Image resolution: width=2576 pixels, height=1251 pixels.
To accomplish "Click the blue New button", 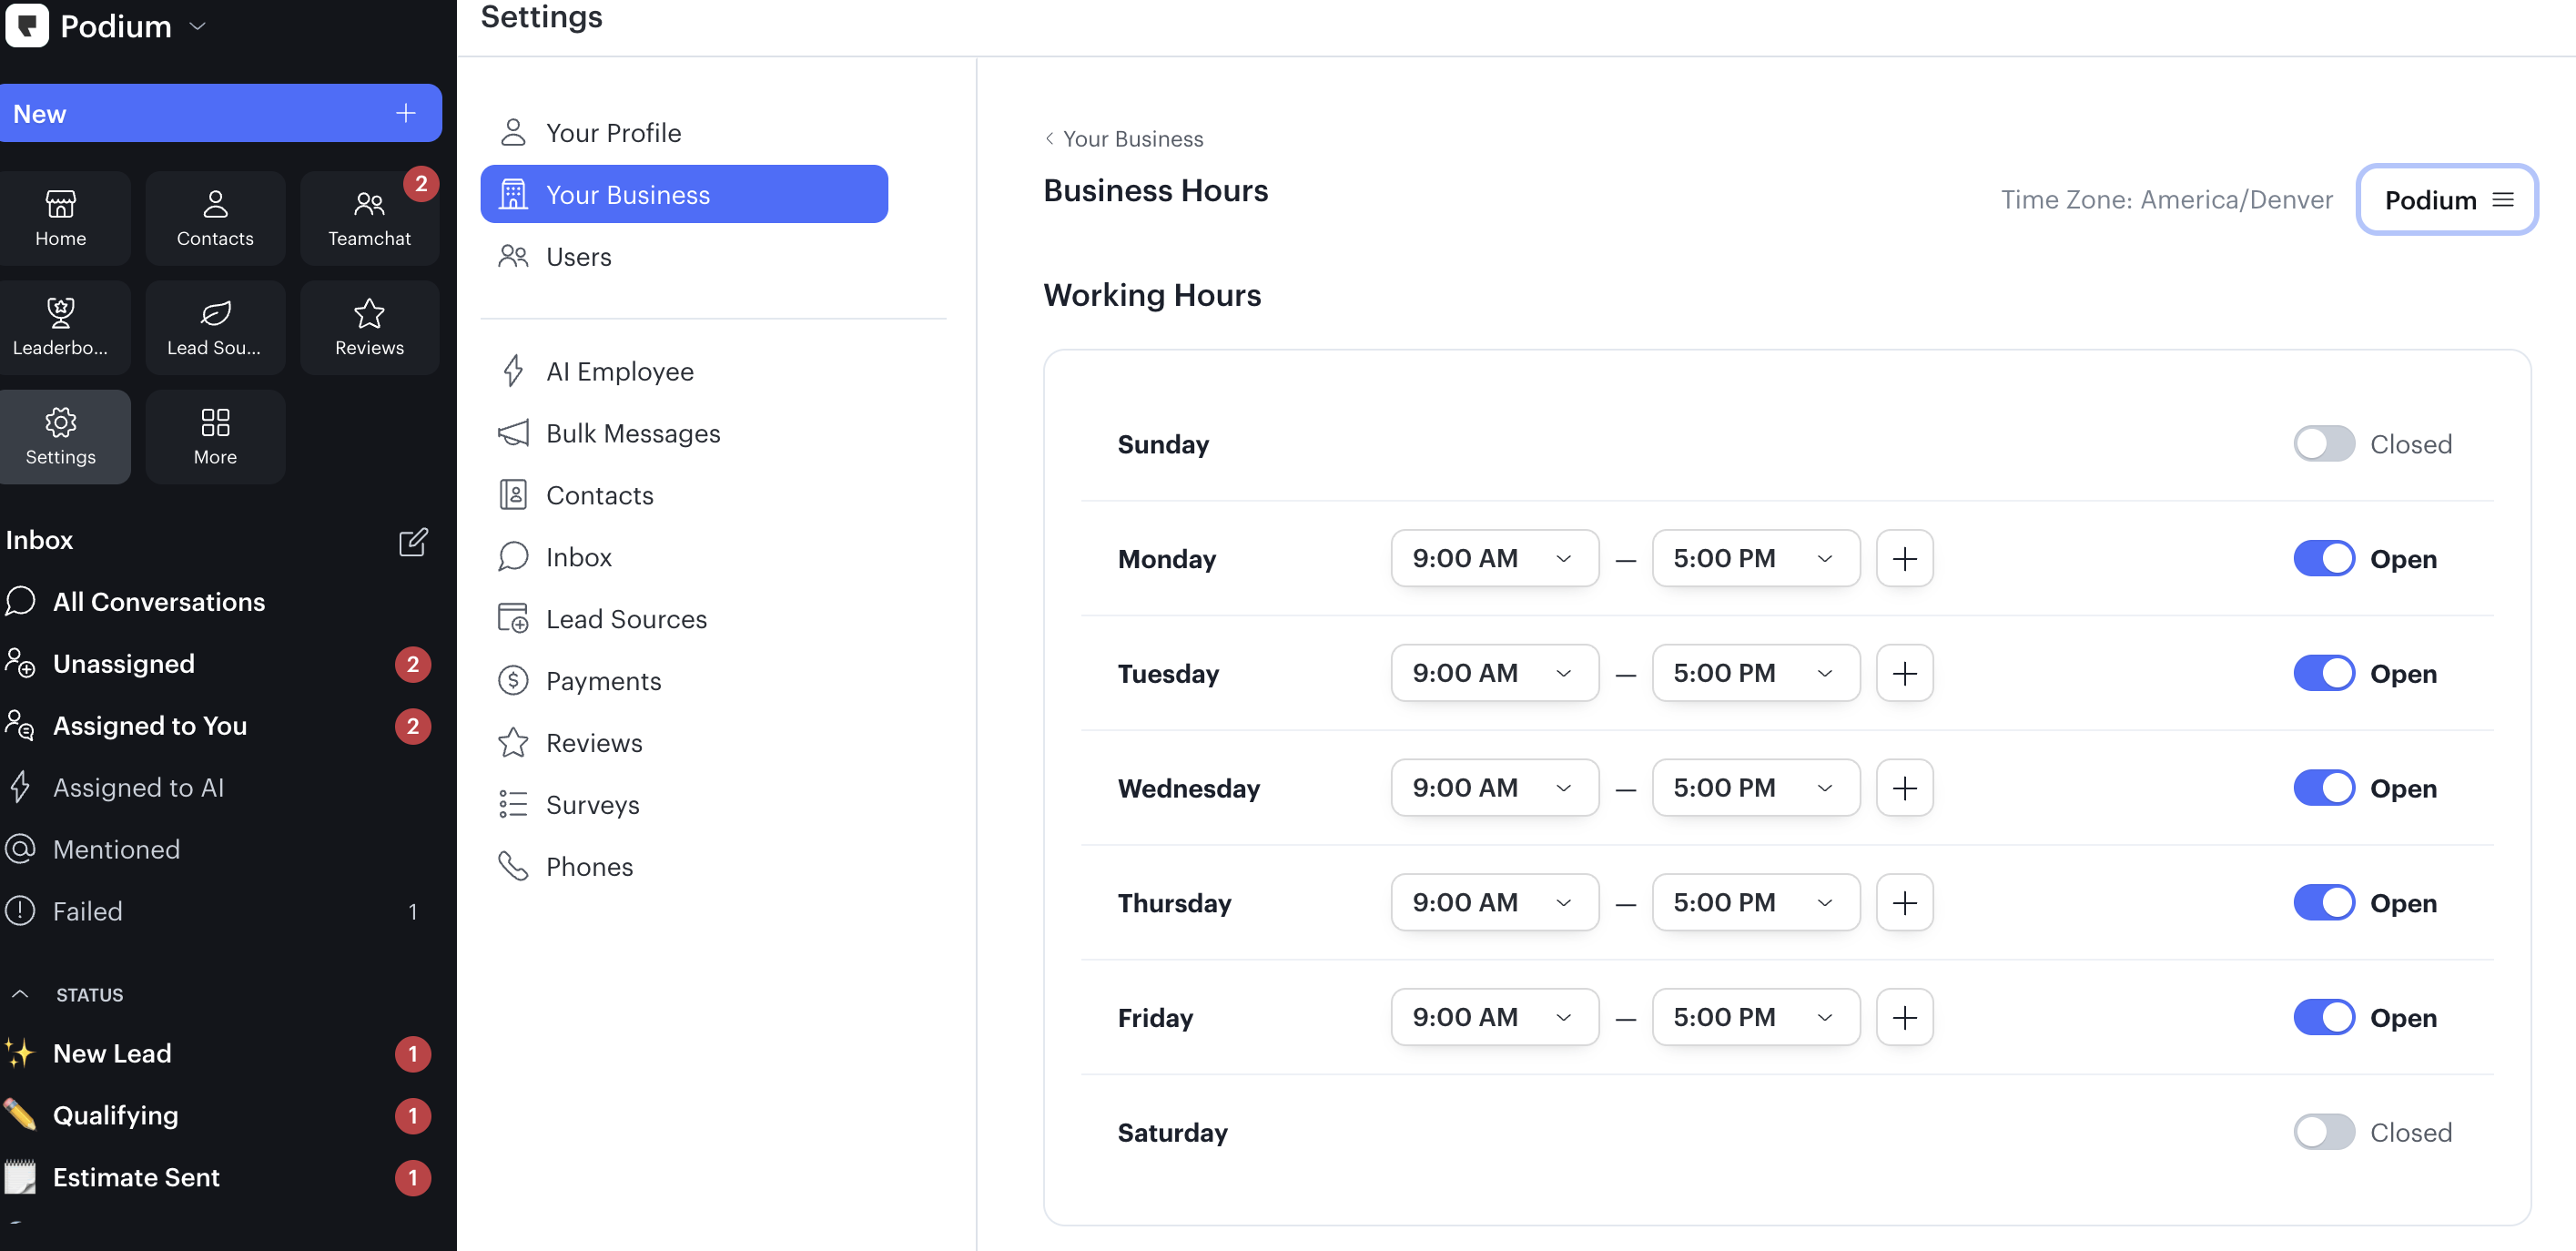I will pos(220,113).
